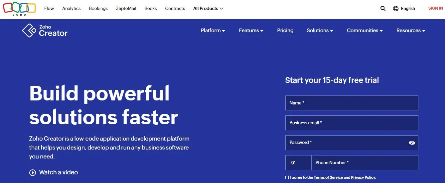Open the +91 country code selector
Screen dimensions: 445x183
click(298, 163)
